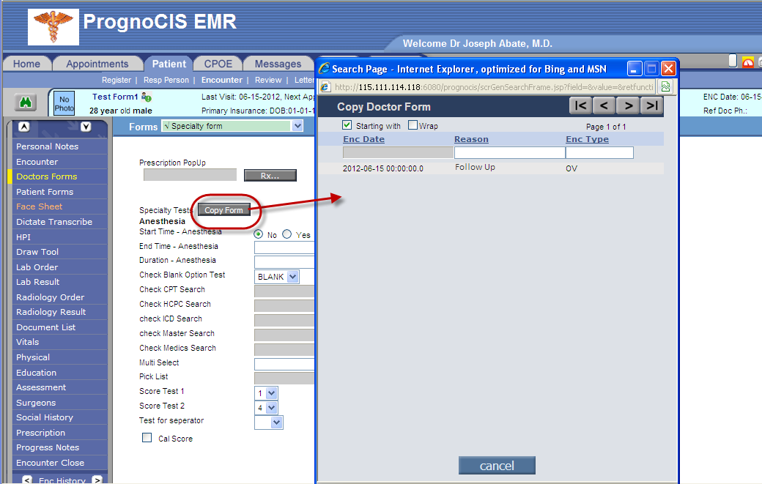This screenshot has height=484, width=762.
Task: Click the compatibility view icon in address bar
Action: point(666,87)
